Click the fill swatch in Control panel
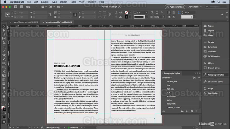 [x=126, y=13]
